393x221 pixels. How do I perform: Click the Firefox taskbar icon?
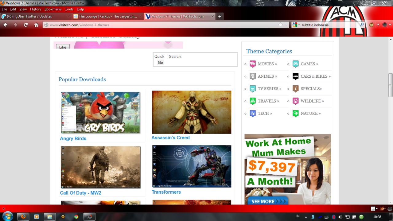point(23,217)
